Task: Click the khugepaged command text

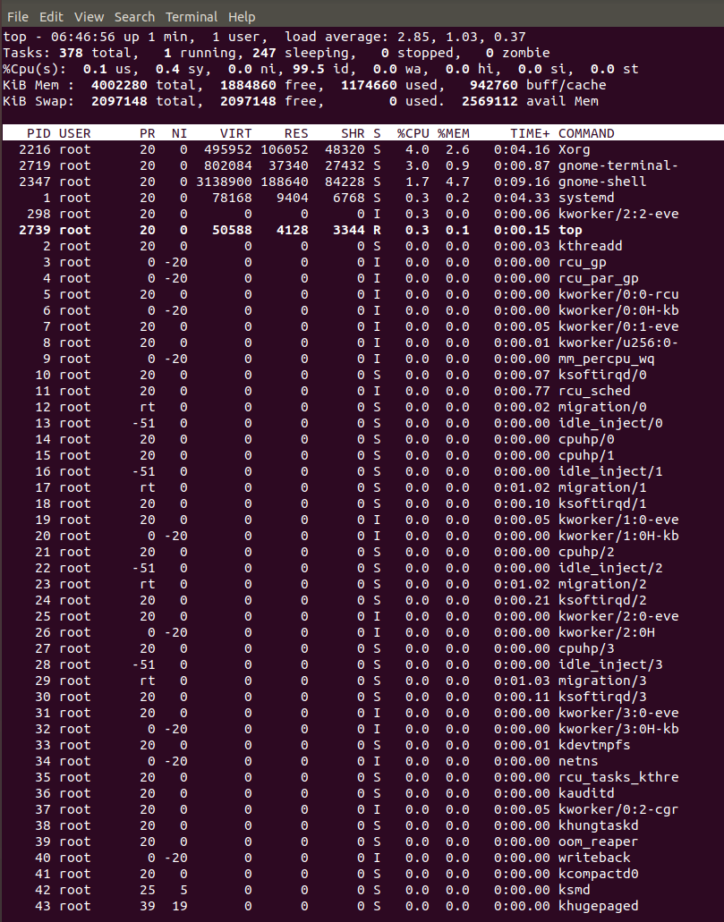Action: click(599, 906)
